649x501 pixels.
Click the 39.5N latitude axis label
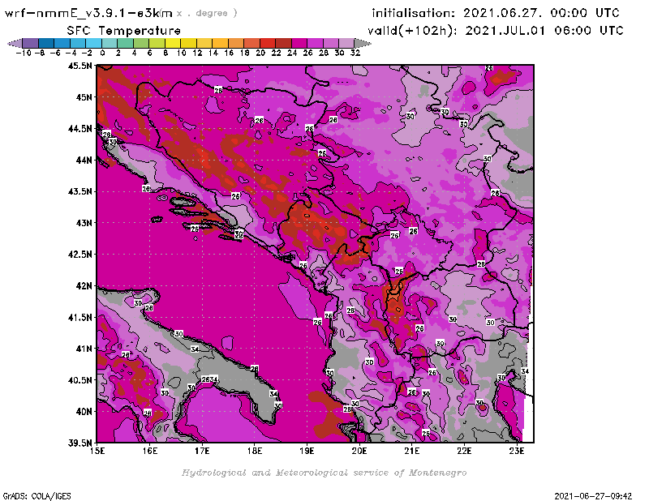(x=80, y=443)
